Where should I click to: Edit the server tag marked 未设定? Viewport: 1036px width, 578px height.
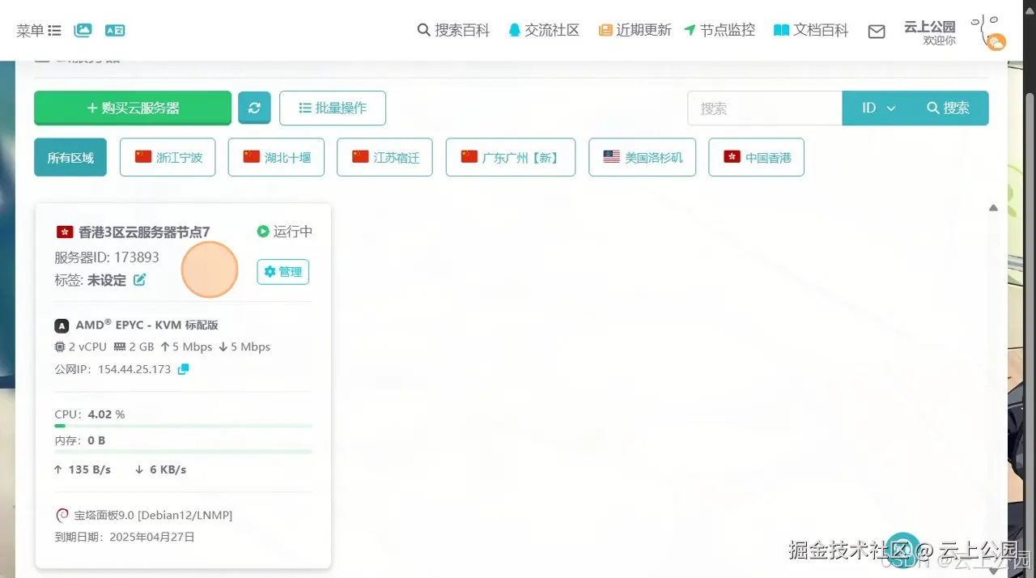(139, 279)
